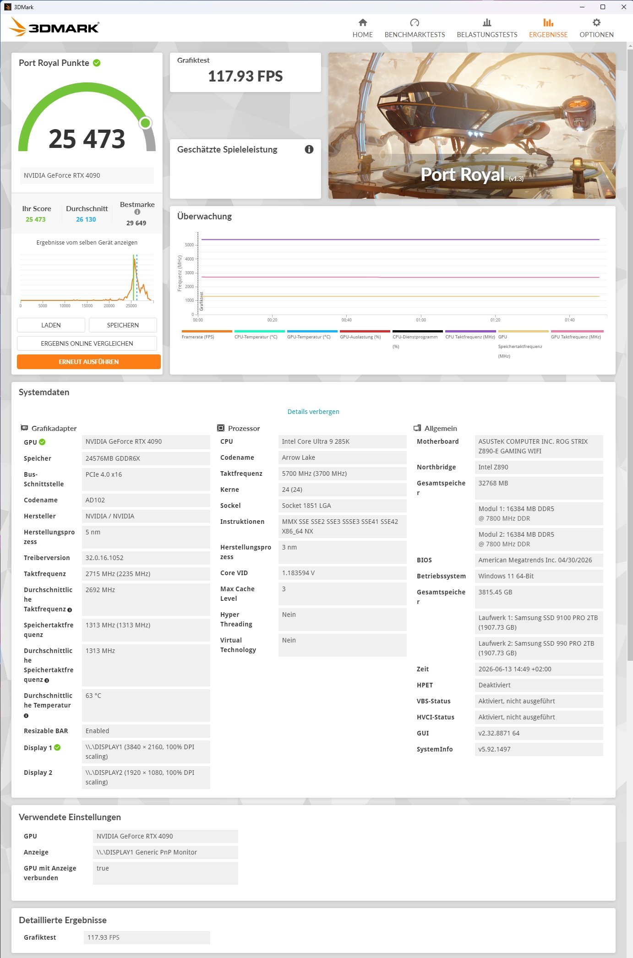Toggle the GPU Speichertaktfrequenz legend swatch
This screenshot has width=633, height=958.
point(523,331)
